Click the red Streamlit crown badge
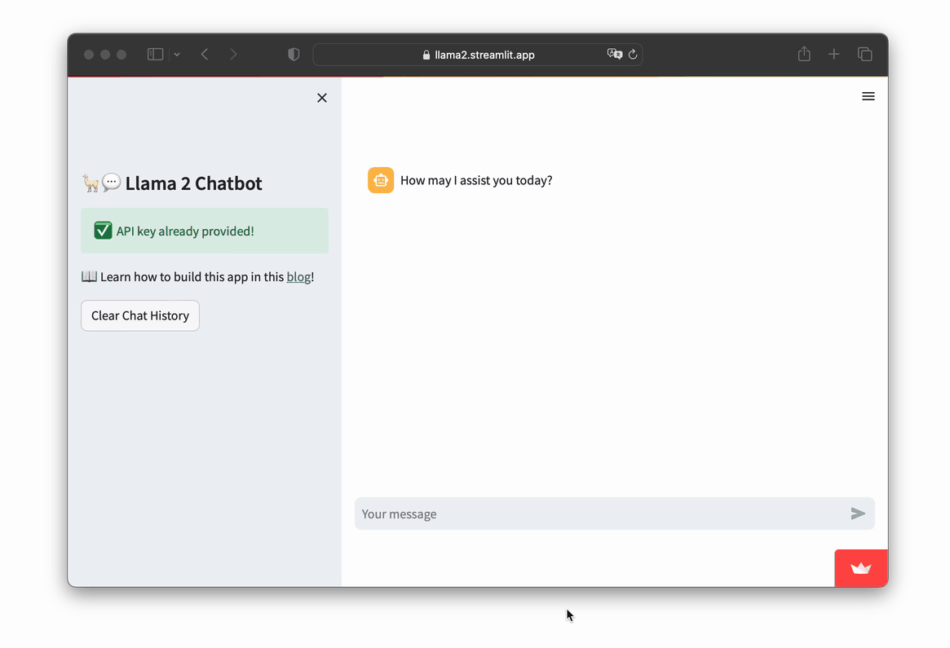The width and height of the screenshot is (950, 648). [860, 567]
